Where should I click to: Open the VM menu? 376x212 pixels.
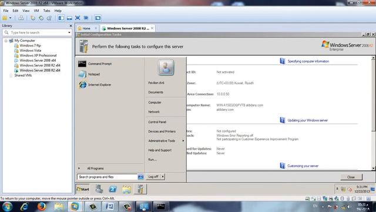36,11
